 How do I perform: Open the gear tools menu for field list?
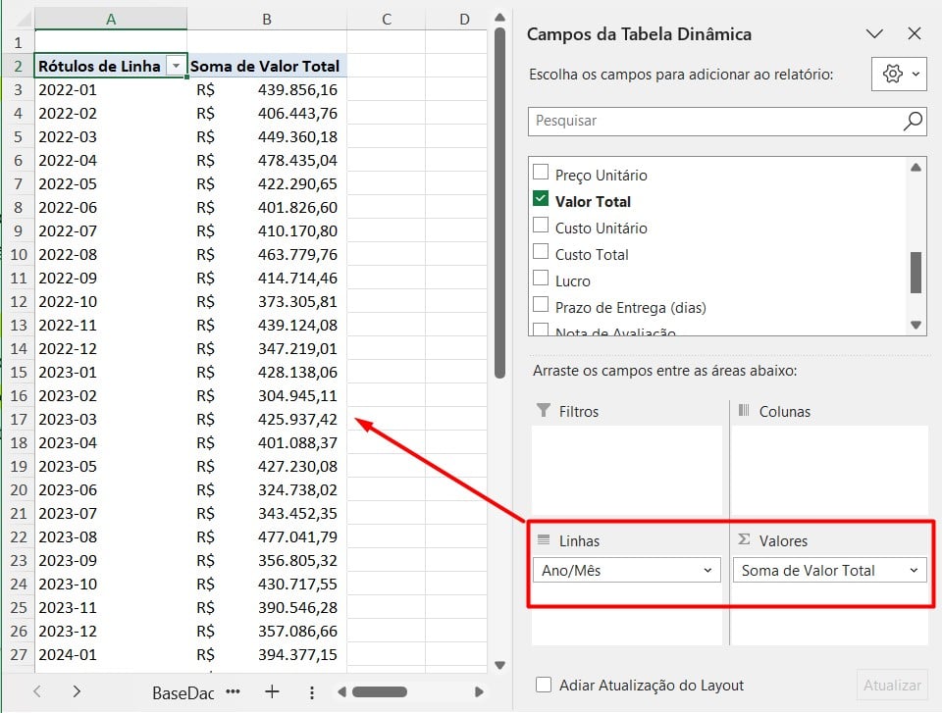point(898,75)
